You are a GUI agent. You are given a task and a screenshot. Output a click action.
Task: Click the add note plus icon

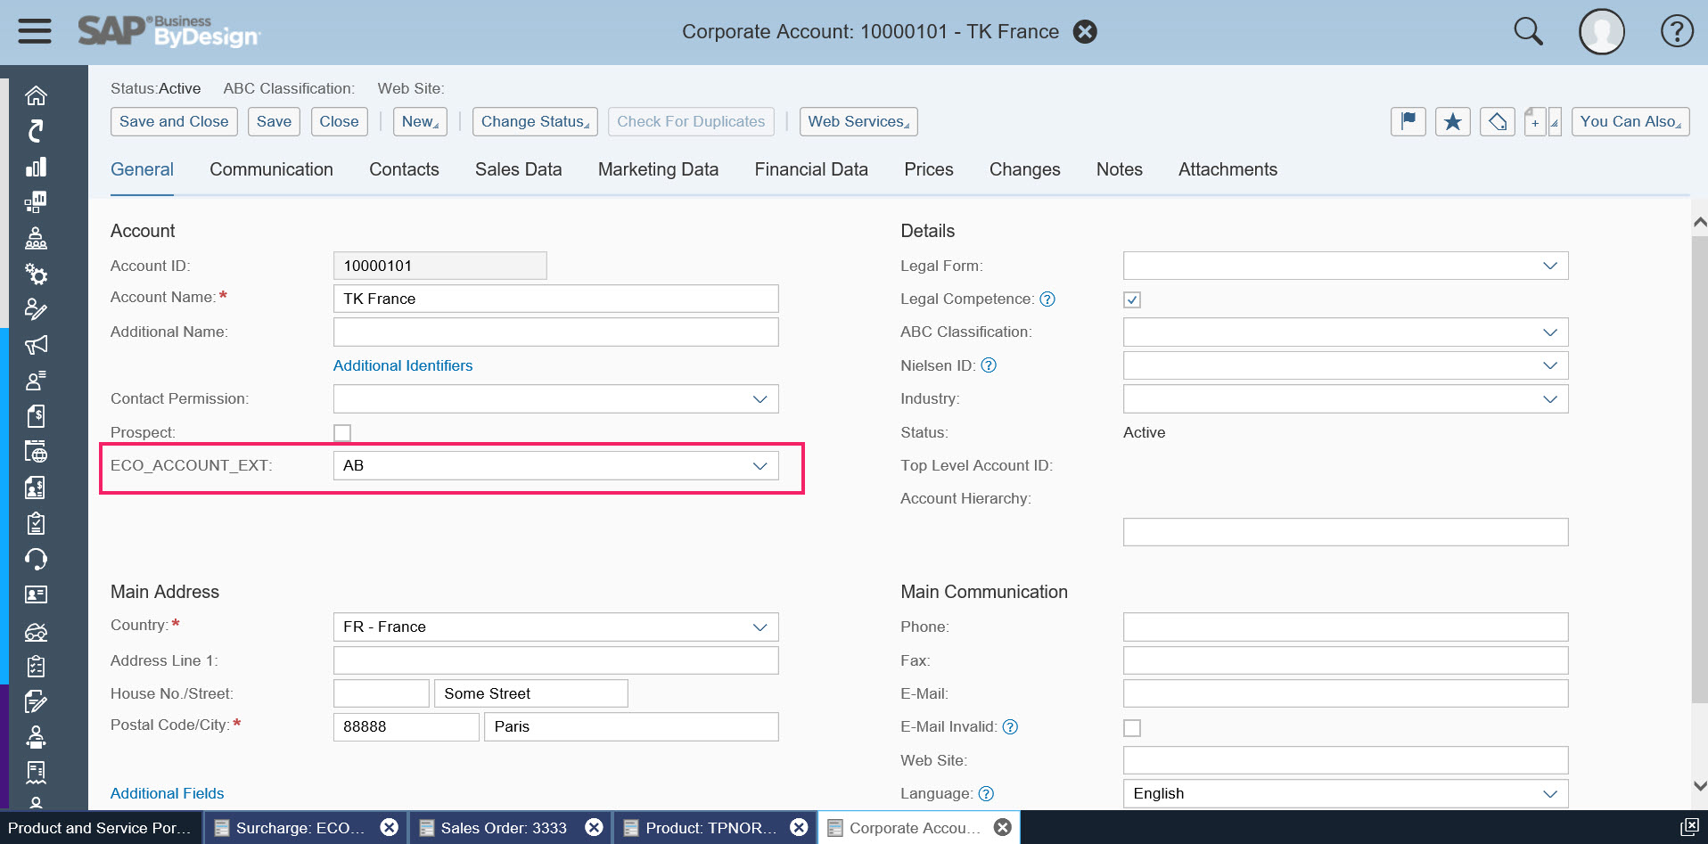pos(1535,121)
